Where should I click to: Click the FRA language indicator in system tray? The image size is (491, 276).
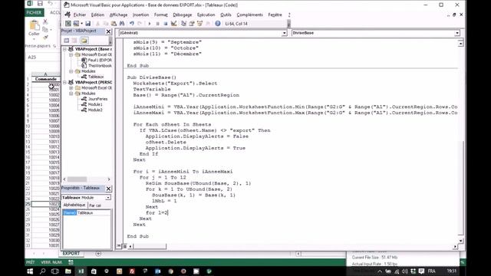(431, 271)
